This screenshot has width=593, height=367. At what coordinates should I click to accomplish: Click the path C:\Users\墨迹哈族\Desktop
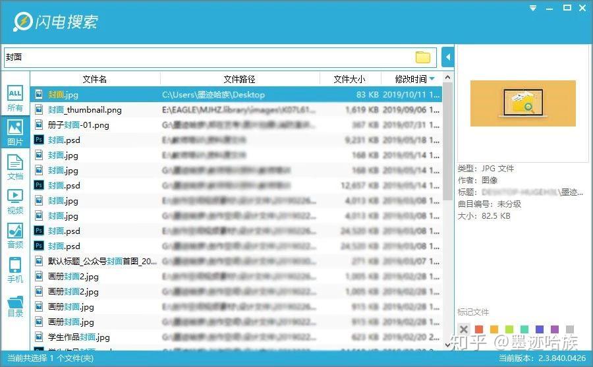(213, 95)
